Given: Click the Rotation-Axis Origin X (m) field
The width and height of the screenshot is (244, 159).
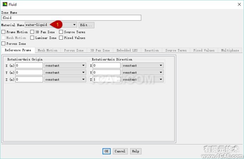Looking at the screenshot, I should (29, 65).
